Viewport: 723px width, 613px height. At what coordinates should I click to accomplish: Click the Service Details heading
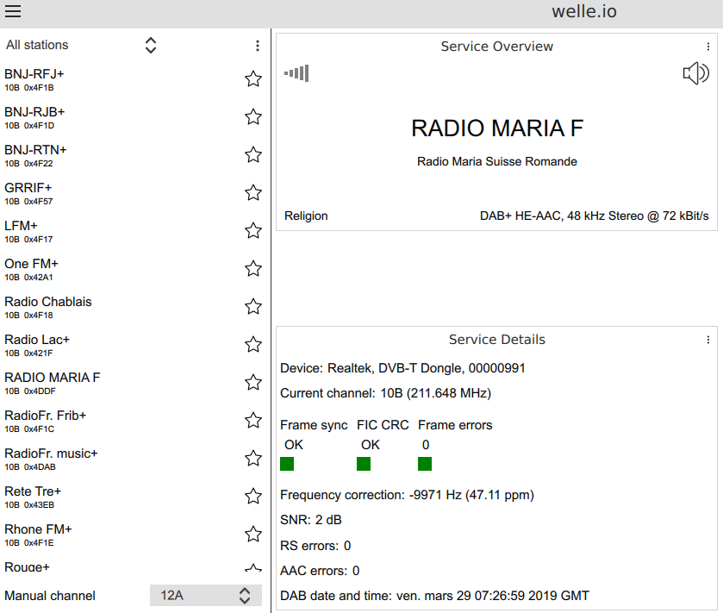pos(497,340)
